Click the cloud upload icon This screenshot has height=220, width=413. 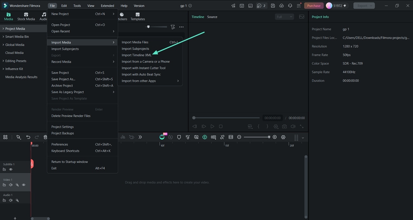coord(281,6)
